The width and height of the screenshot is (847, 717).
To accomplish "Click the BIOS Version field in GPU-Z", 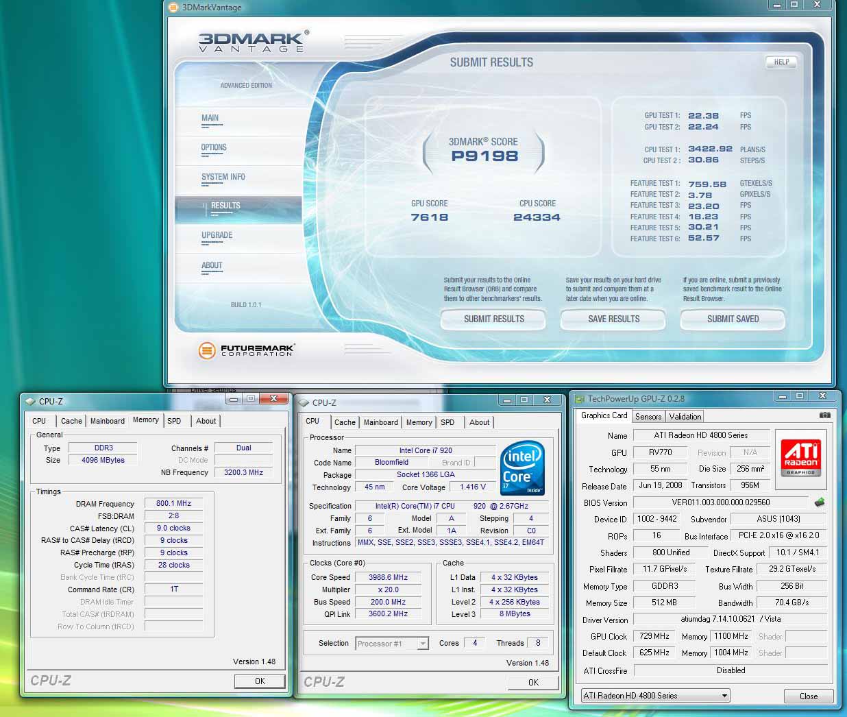I will (x=721, y=502).
